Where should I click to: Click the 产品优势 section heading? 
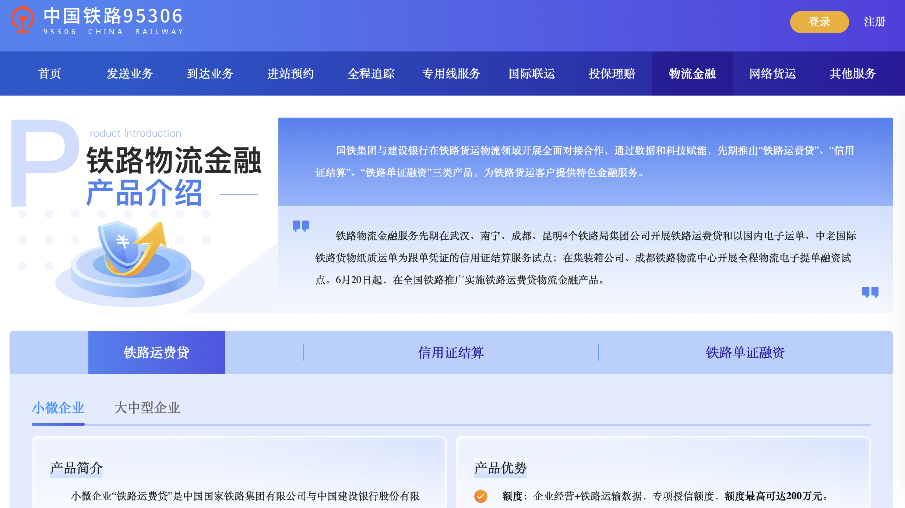(500, 468)
